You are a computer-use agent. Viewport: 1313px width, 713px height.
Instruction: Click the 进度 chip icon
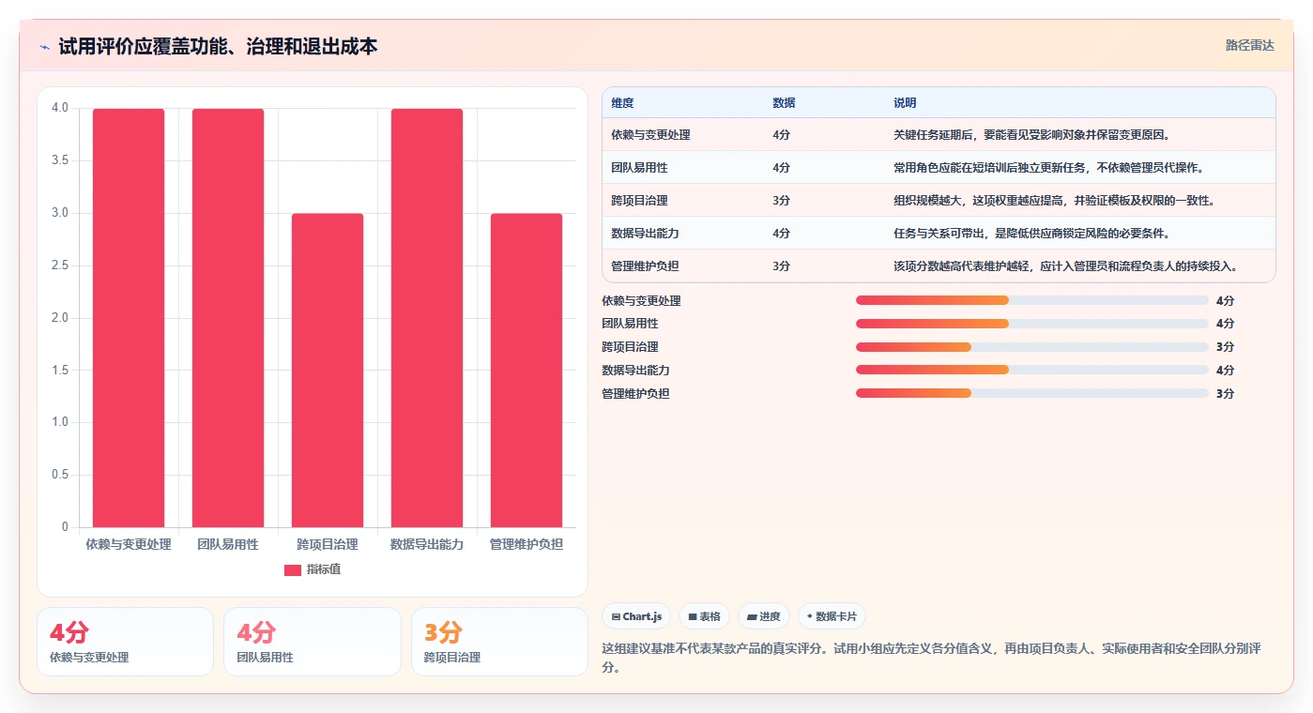(x=752, y=617)
